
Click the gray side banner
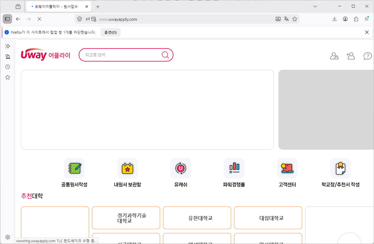(326, 110)
